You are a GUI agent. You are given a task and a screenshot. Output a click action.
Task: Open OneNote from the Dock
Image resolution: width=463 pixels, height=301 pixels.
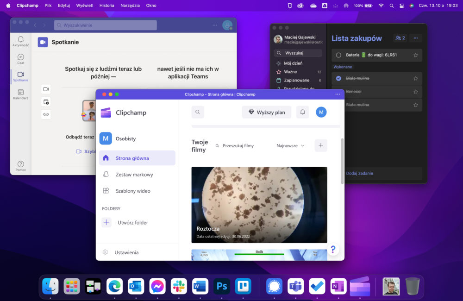coord(338,286)
